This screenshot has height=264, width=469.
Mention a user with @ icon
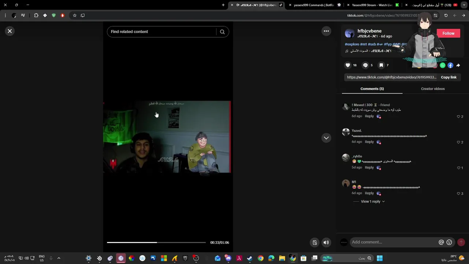point(441,242)
